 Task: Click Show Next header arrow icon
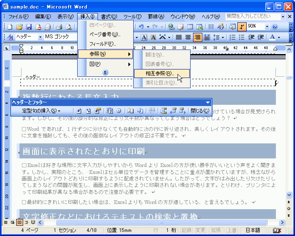[182, 111]
